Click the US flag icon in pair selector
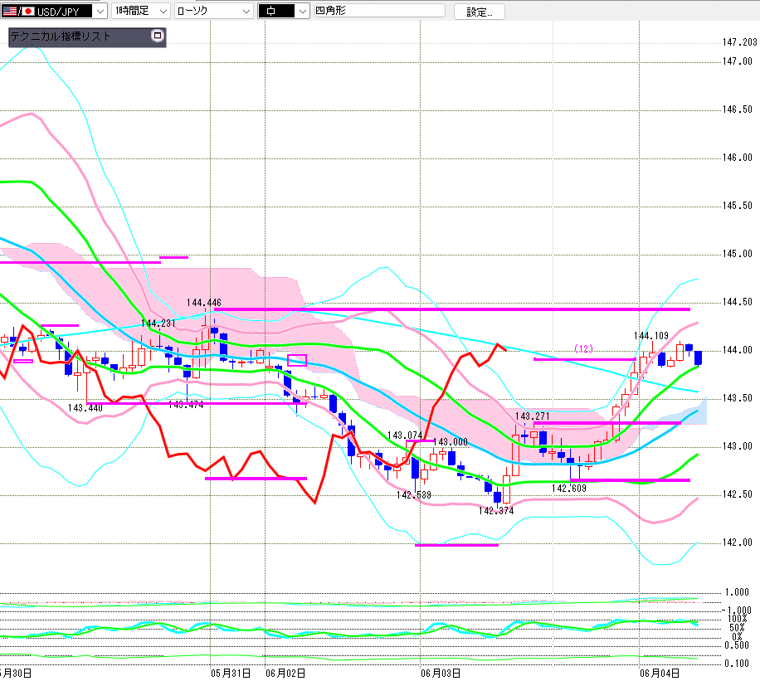760x681 pixels. pyautogui.click(x=9, y=11)
